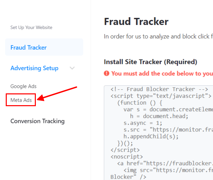Open the Fraud Tracker sidebar item
The width and height of the screenshot is (213, 180).
tap(29, 48)
